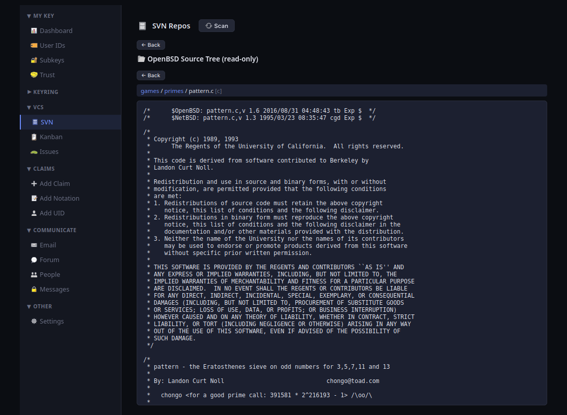The image size is (567, 415).
Task: Click the [c] language tag in breadcrumb
Action: [x=218, y=91]
